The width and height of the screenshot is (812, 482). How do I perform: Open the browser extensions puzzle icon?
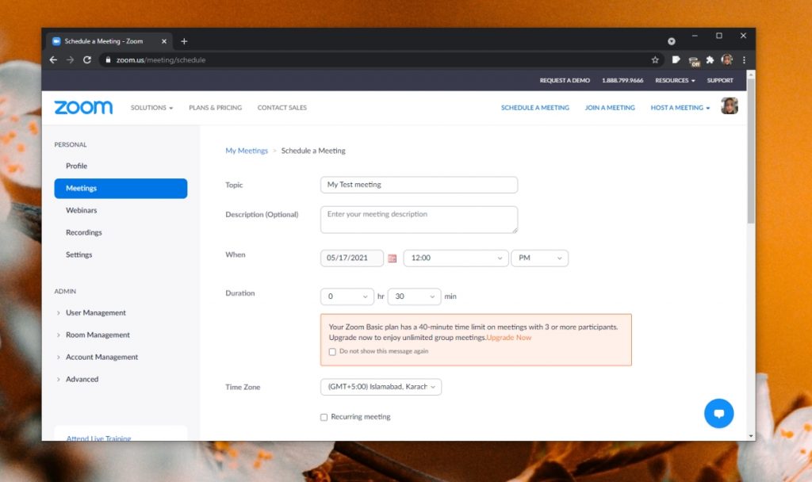710,59
